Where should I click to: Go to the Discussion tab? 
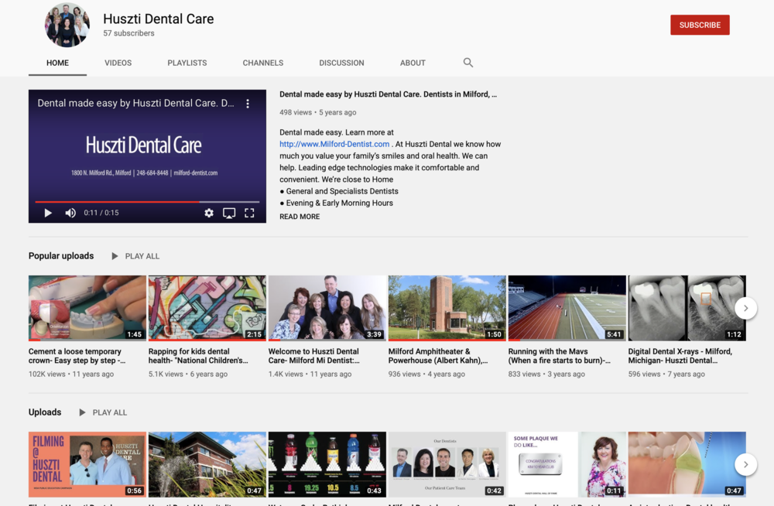tap(341, 63)
